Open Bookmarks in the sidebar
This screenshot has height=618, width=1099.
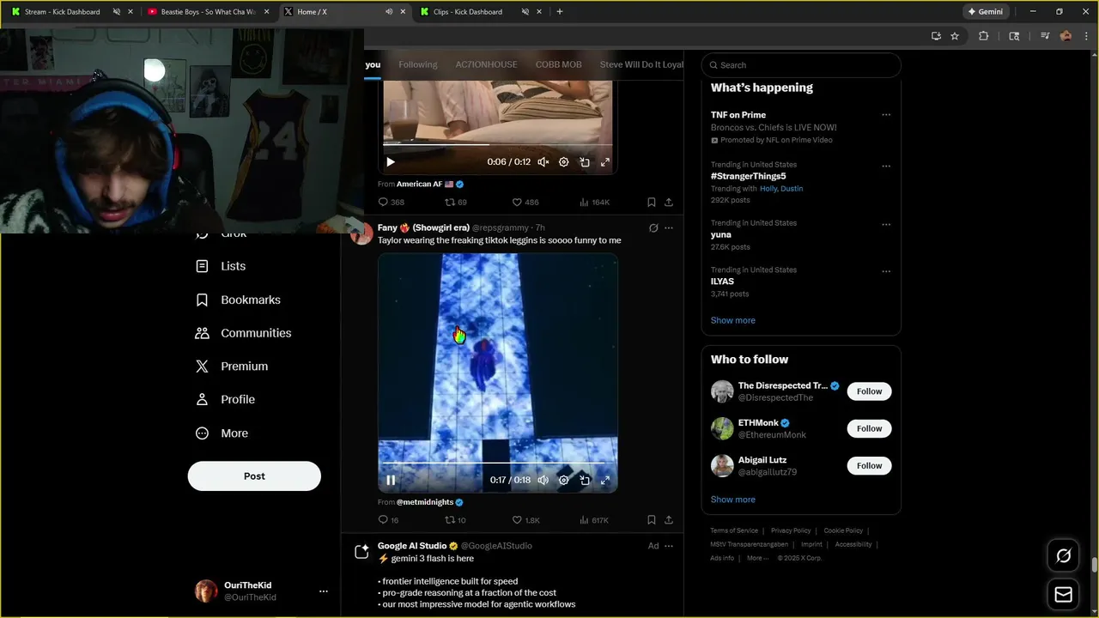coord(238,300)
